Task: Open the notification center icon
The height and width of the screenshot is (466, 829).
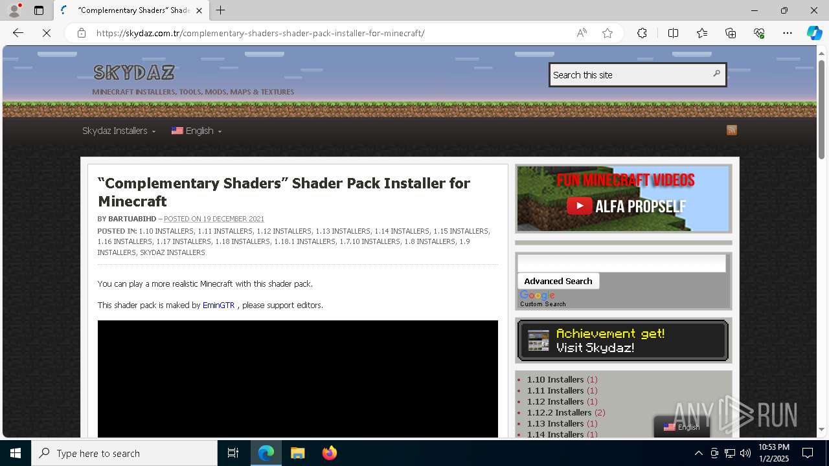Action: coord(808,453)
